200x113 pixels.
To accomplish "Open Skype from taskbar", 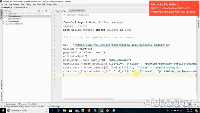I will coord(95,110).
